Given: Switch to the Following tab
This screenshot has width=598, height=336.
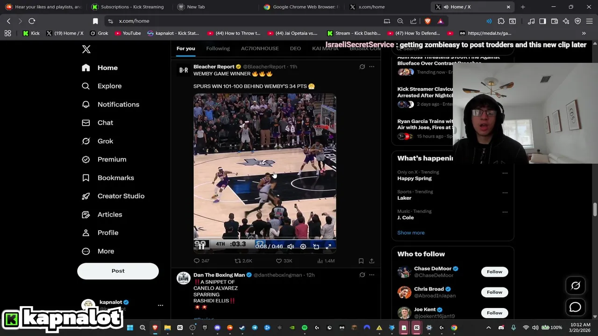Looking at the screenshot, I should 218,49.
